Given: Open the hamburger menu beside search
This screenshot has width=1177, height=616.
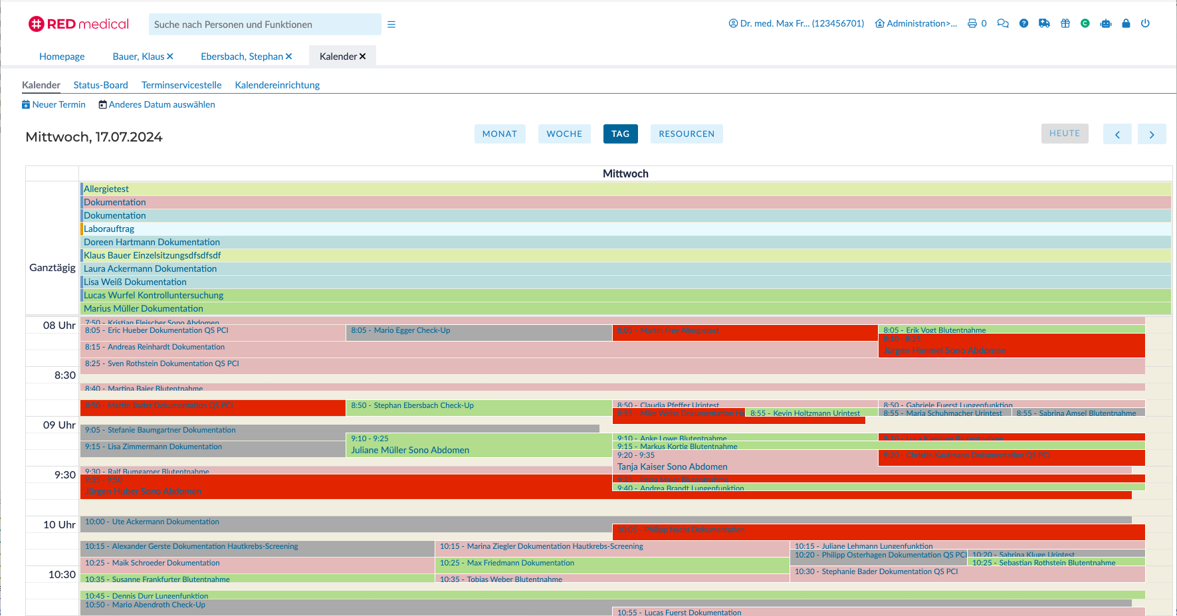Looking at the screenshot, I should click(x=391, y=25).
